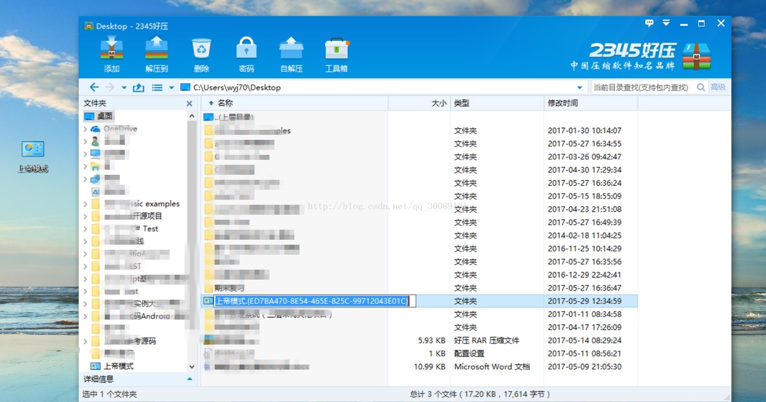
Task: Click the status text 选中 1 个文件夹
Action: pyautogui.click(x=110, y=395)
